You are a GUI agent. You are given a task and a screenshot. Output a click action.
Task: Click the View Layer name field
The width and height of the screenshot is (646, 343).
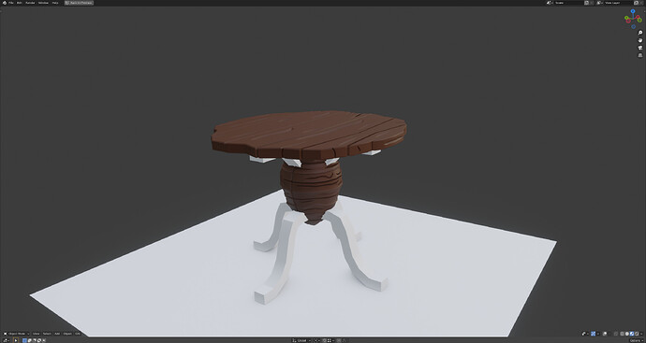point(618,3)
